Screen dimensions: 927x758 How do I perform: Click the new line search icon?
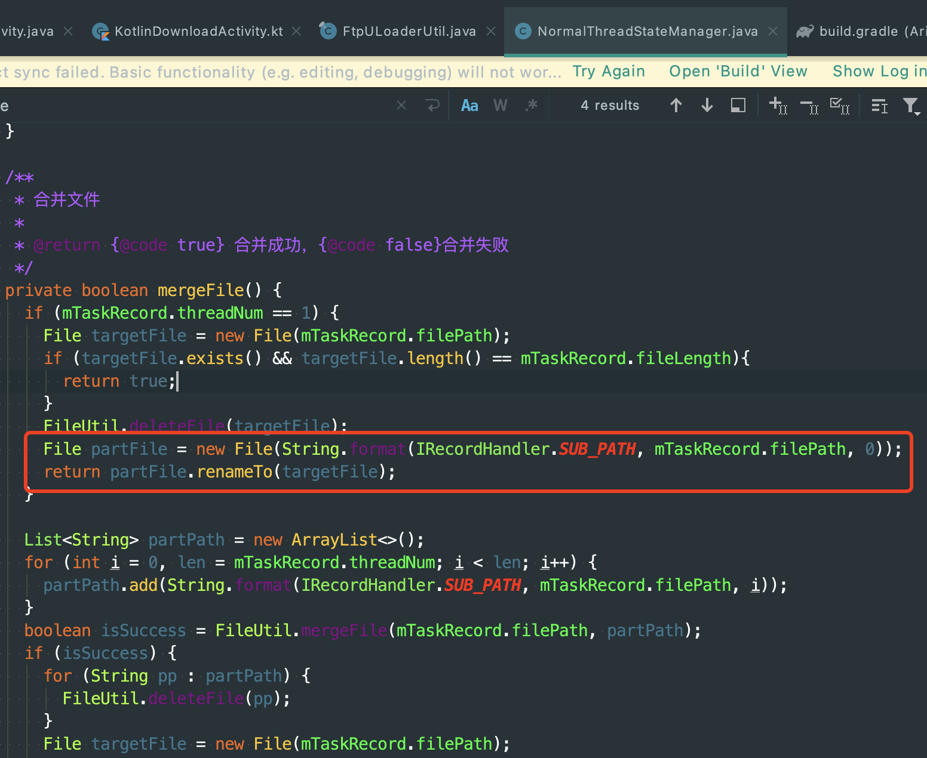point(432,106)
